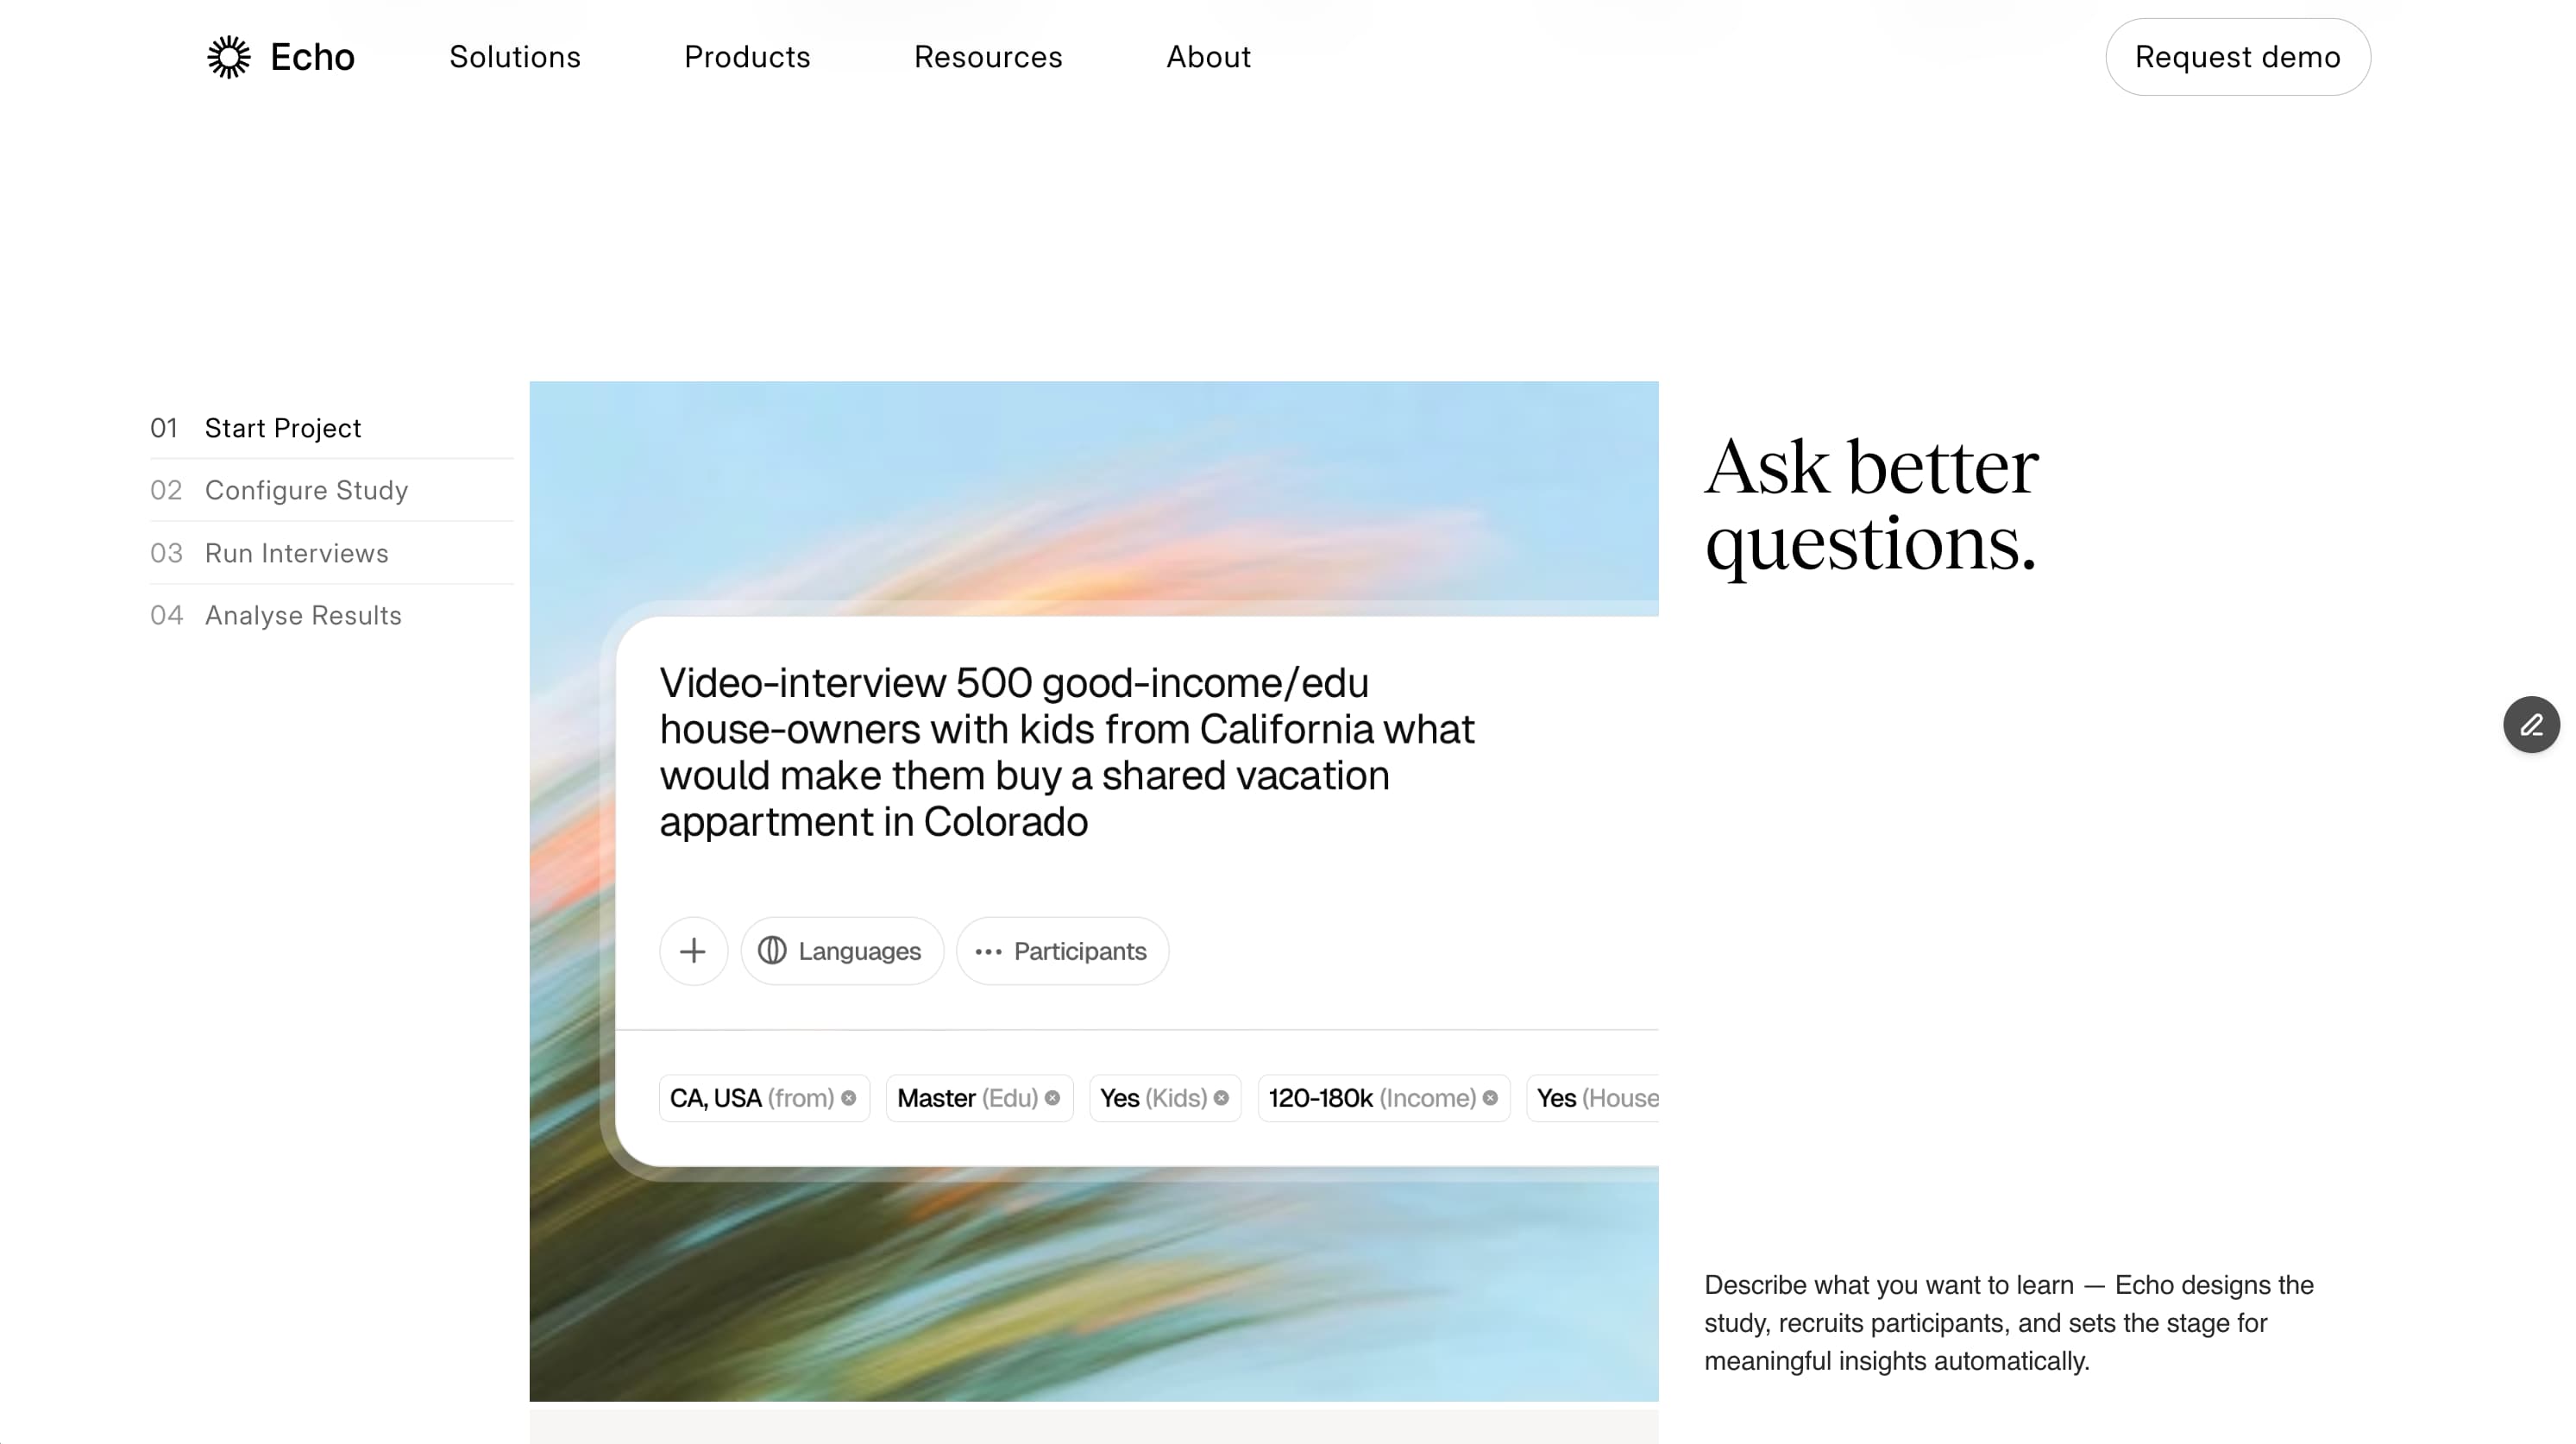Select step 02 Configure Study
The width and height of the screenshot is (2576, 1444).
pyautogui.click(x=306, y=490)
